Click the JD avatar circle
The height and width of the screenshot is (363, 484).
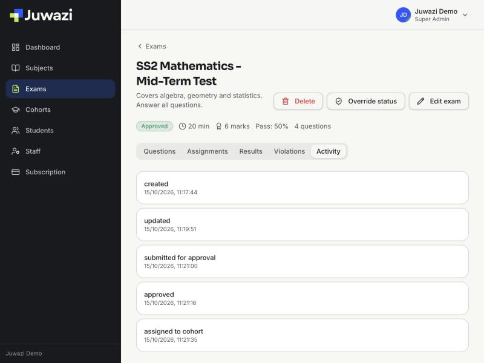[x=403, y=15]
